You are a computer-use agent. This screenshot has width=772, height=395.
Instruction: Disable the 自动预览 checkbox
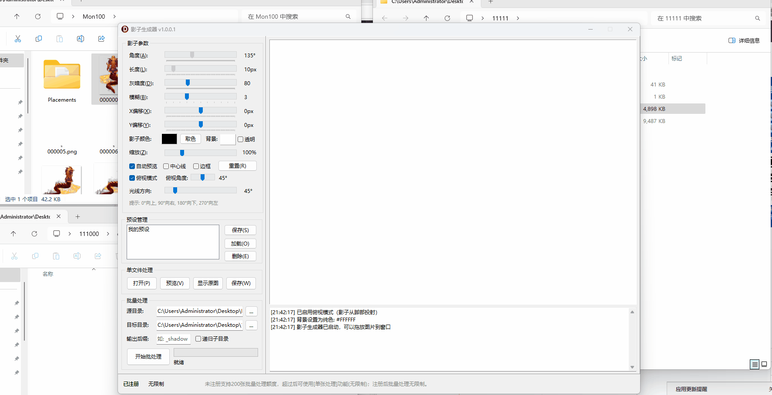(x=132, y=166)
